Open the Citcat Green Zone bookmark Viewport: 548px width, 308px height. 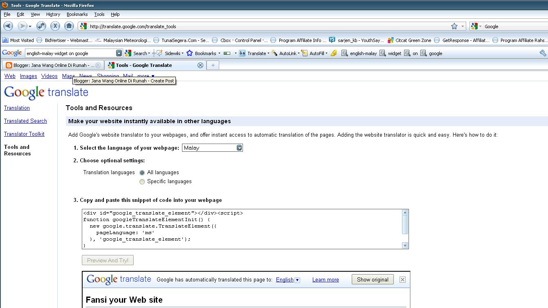click(409, 40)
